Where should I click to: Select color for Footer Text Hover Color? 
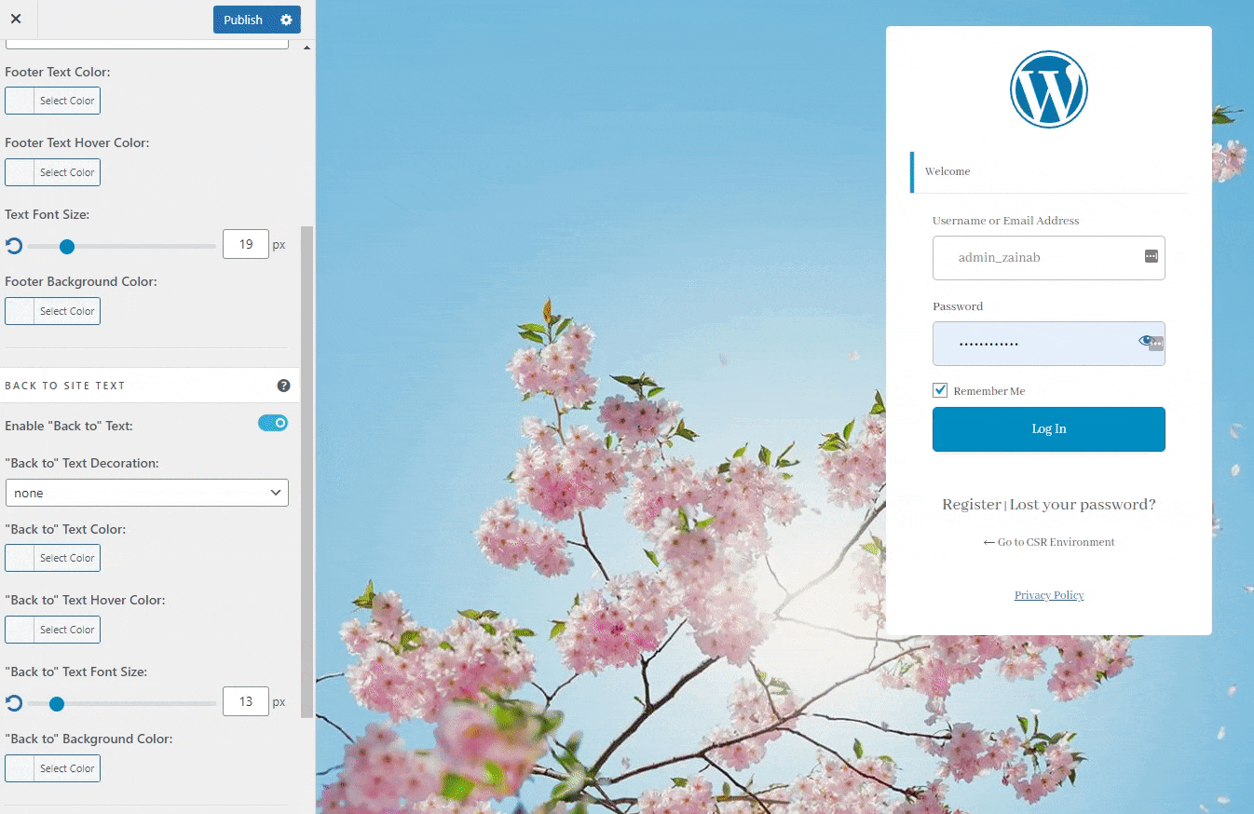(52, 172)
